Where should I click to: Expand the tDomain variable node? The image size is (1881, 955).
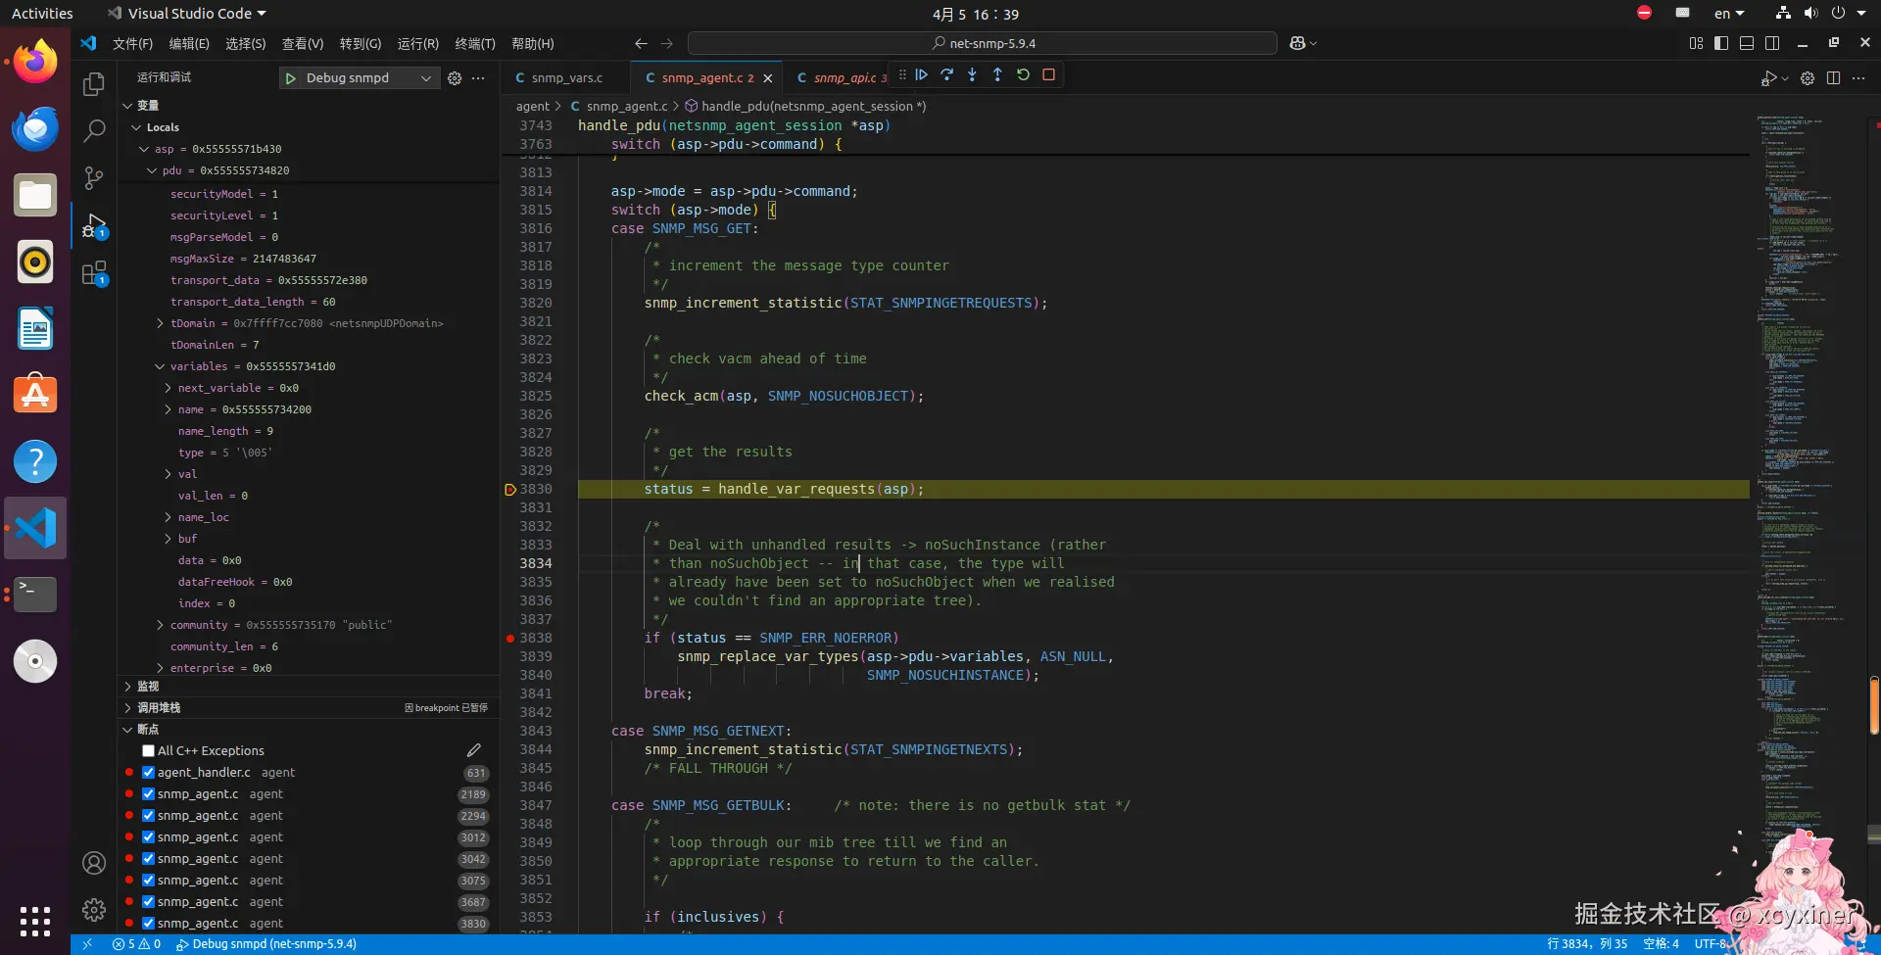(x=160, y=323)
